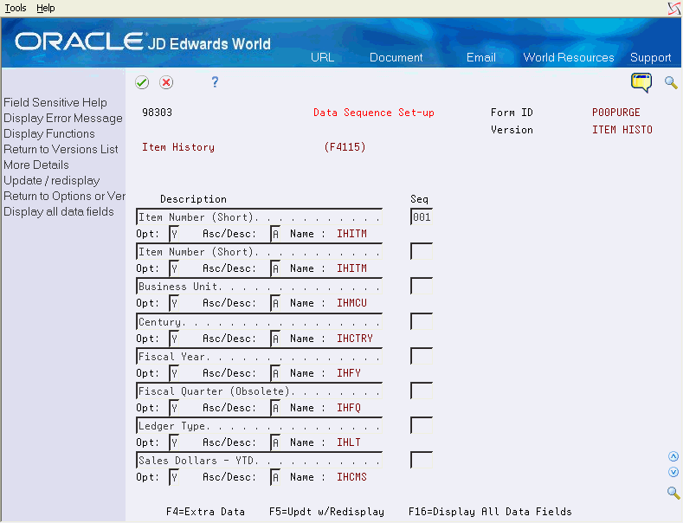This screenshot has height=523, width=683.
Task: Click the Asc/Desc field for IHCTRY
Action: [275, 339]
